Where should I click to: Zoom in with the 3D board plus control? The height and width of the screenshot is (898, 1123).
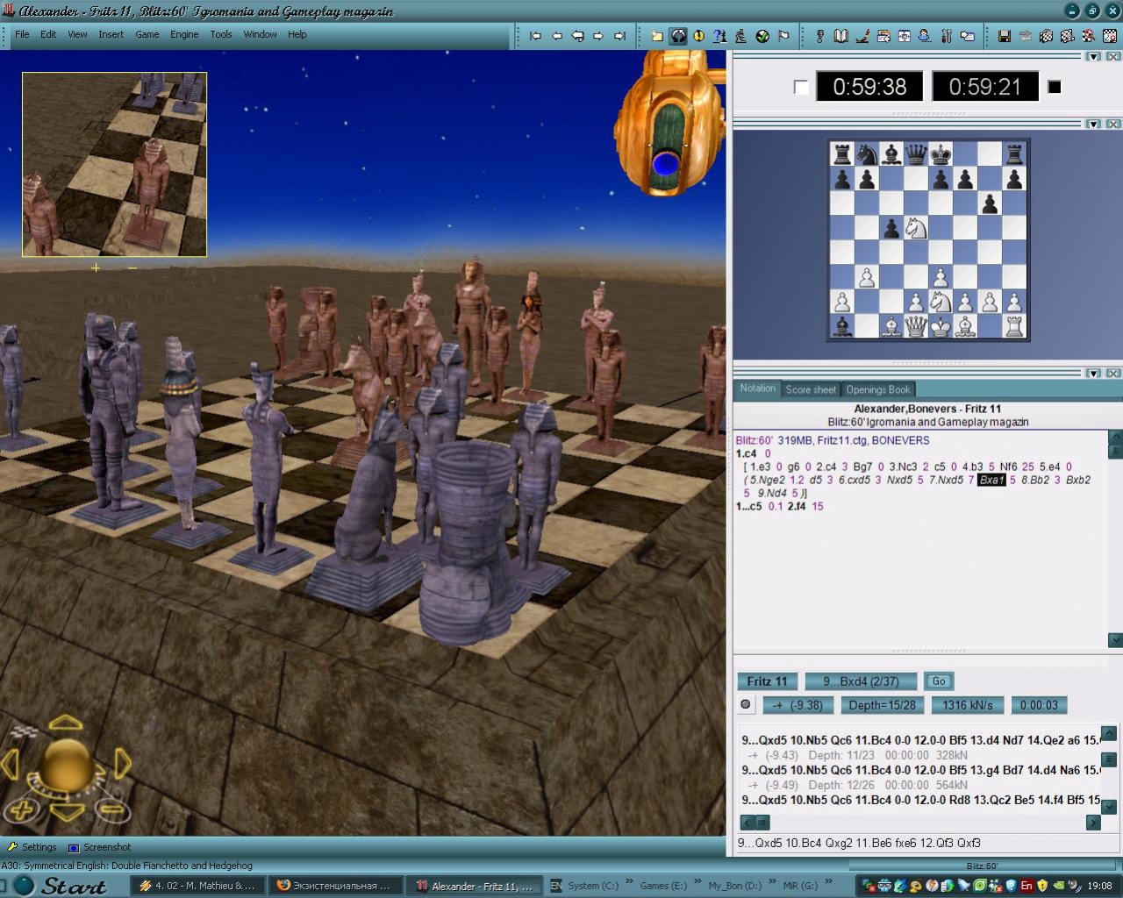tap(24, 809)
